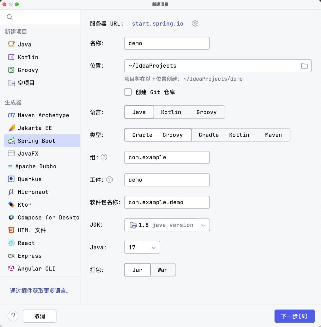Open 通过插件获取更多语言 link
This screenshot has width=321, height=327.
point(40,291)
